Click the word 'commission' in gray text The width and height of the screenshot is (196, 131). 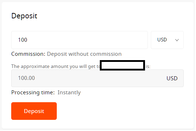106,54
